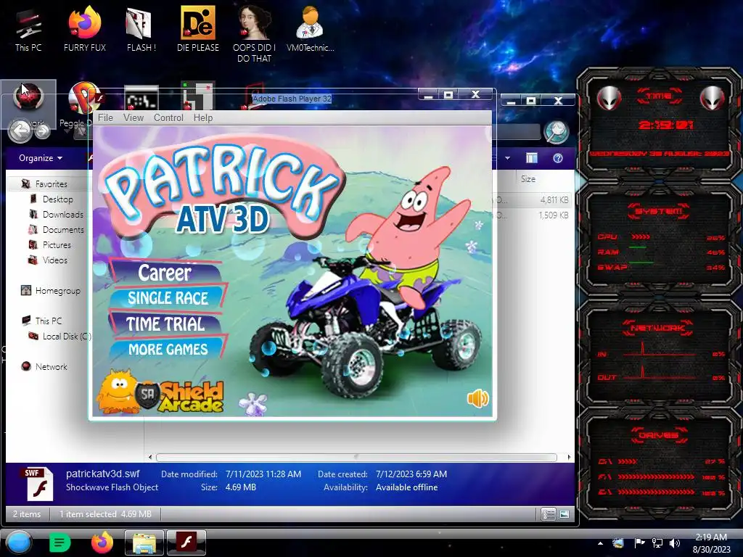
Task: Click Explorer's search magnifier icon
Action: point(557,131)
